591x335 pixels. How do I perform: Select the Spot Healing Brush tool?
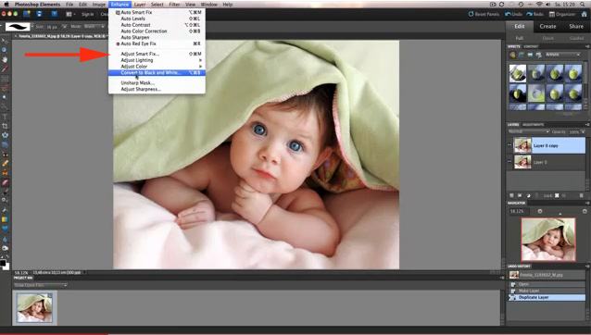[x=5, y=164]
